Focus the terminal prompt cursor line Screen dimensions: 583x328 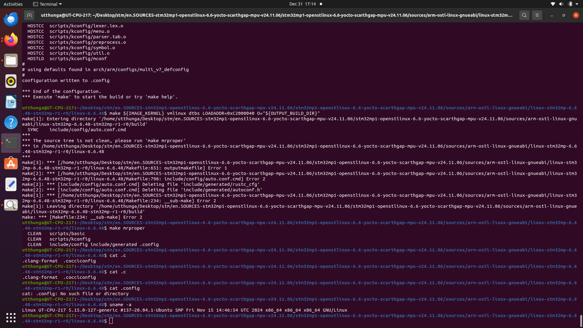pos(111,321)
